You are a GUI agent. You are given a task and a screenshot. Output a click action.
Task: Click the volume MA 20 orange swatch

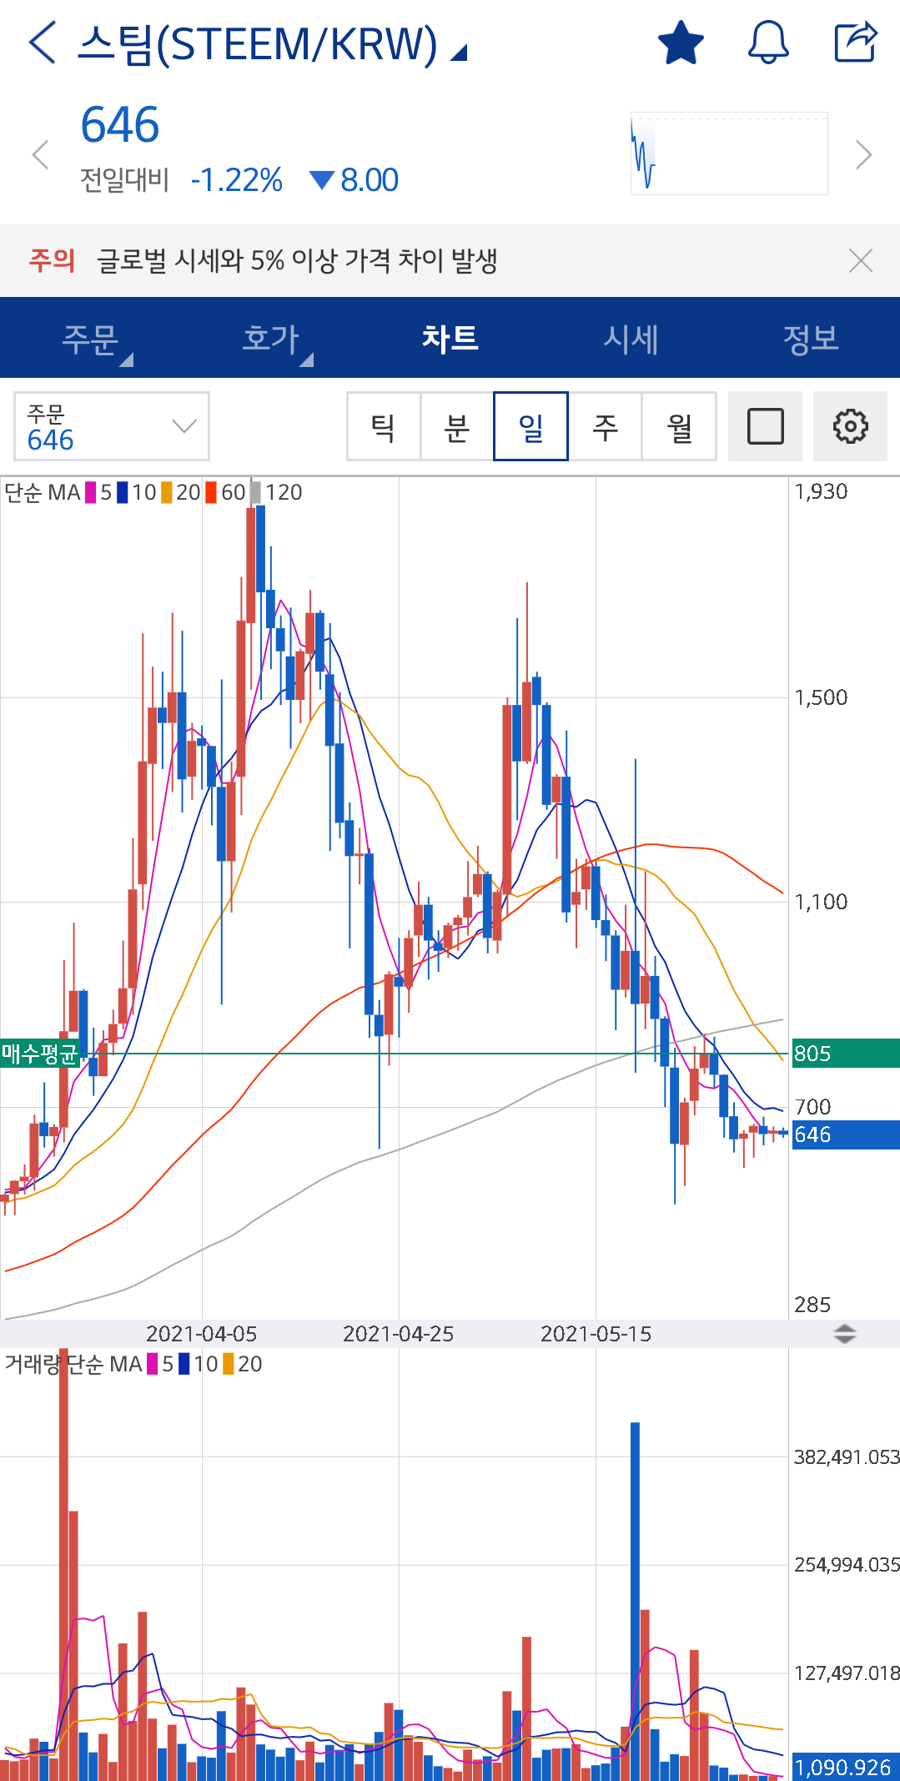point(228,1364)
